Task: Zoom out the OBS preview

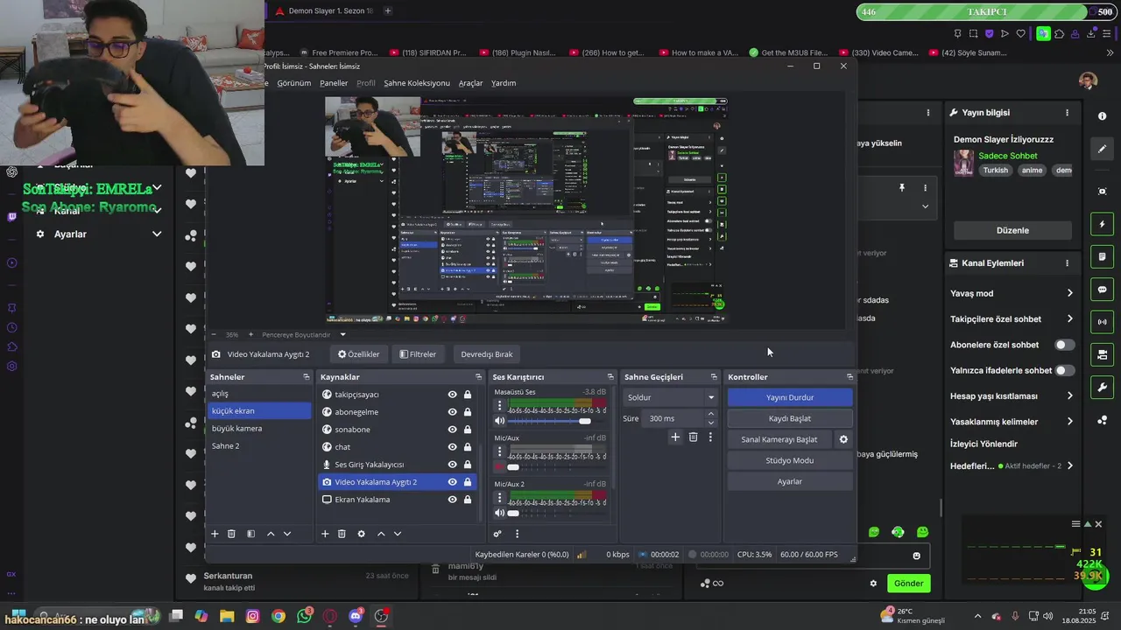Action: 214,334
